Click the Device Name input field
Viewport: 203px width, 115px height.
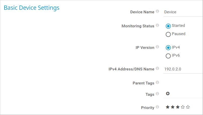coord(183,12)
